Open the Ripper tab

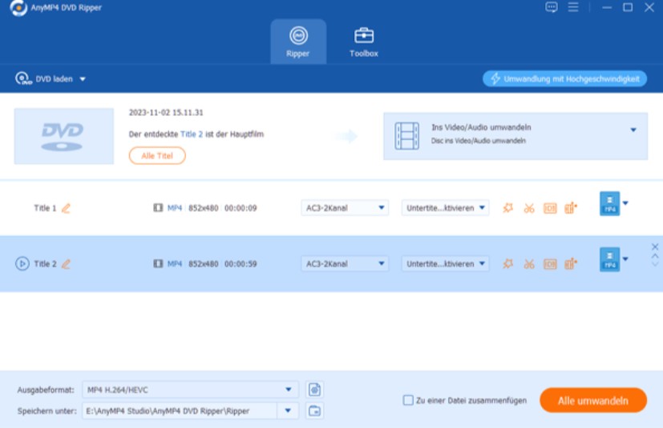point(298,42)
